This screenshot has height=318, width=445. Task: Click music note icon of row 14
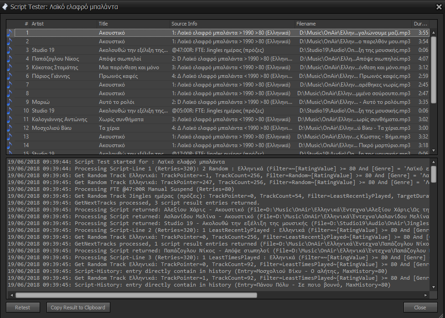(10, 145)
